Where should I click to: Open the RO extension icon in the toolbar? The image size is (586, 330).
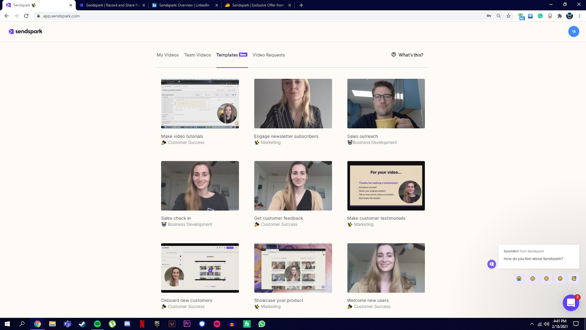[x=522, y=16]
